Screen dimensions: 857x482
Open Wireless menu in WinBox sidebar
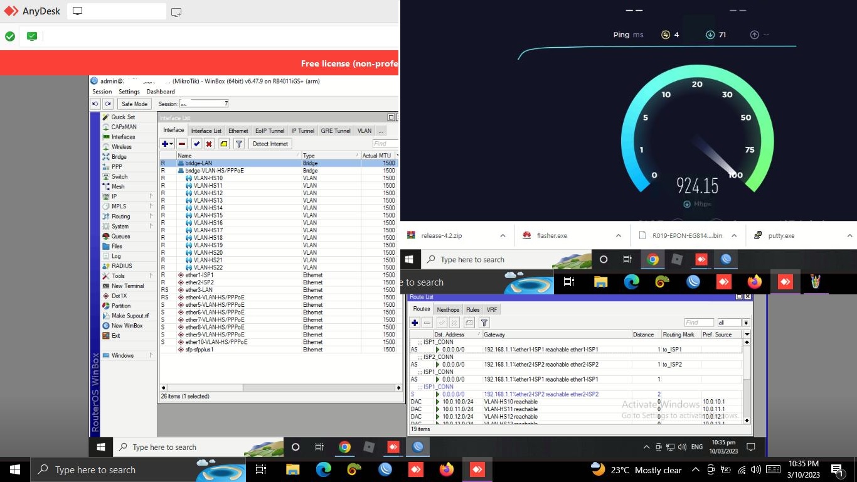[x=122, y=147]
